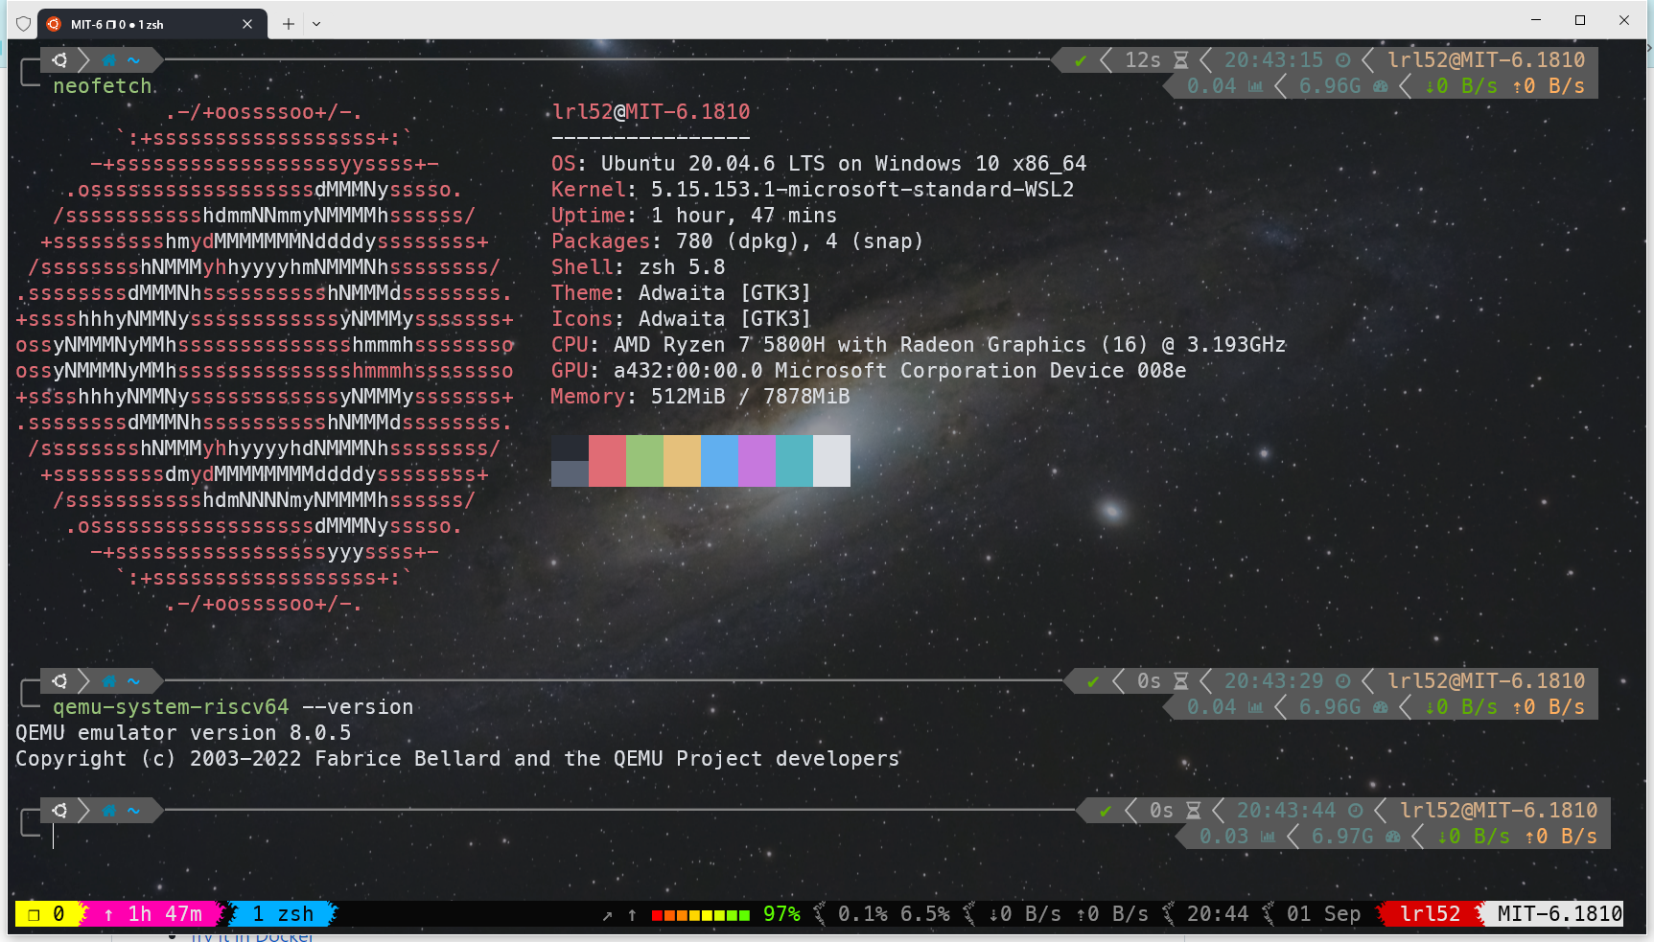Click the 'Shell: zsh 5.8' line
Image resolution: width=1654 pixels, height=942 pixels.
(x=638, y=267)
